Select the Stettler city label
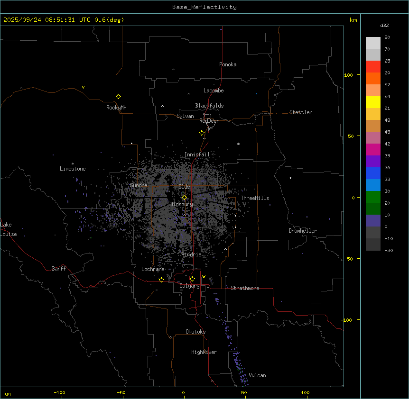Viewport: 409px width, 399px height. (301, 112)
